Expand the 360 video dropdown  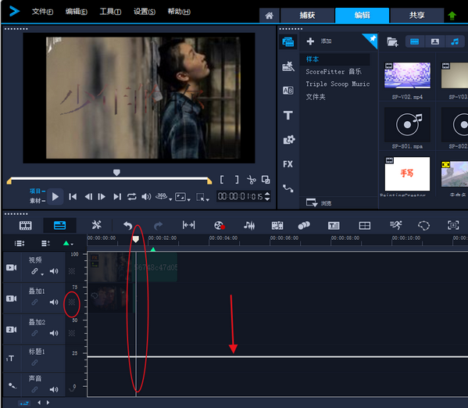(170, 199)
